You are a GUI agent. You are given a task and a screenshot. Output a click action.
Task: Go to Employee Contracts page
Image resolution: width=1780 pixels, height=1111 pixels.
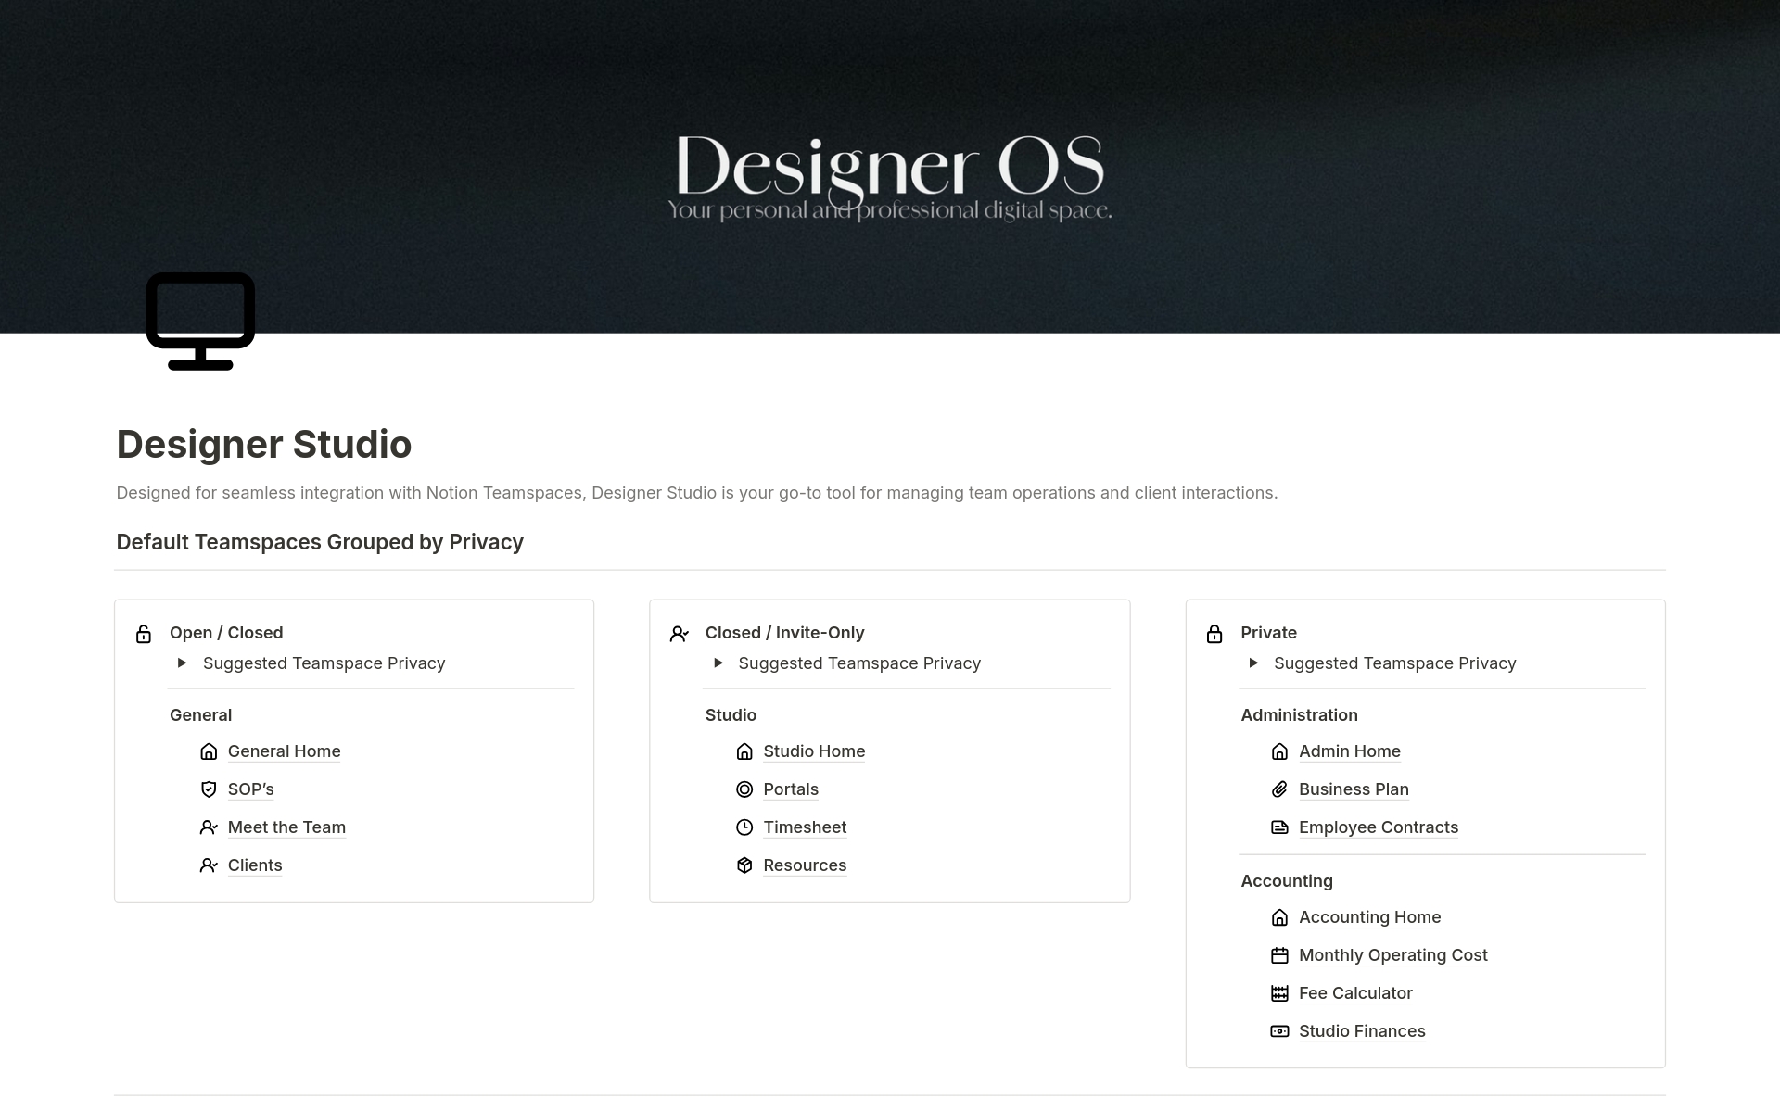[1378, 827]
